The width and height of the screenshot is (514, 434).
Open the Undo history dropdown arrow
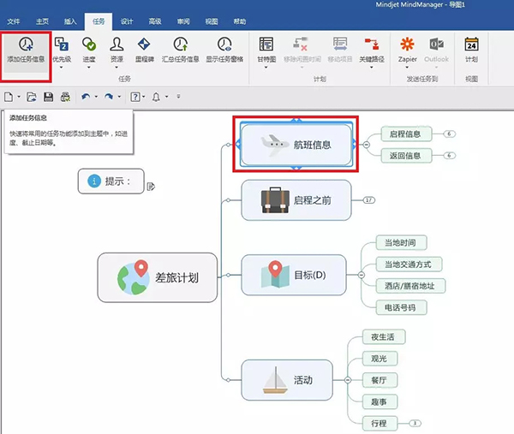pyautogui.click(x=96, y=97)
